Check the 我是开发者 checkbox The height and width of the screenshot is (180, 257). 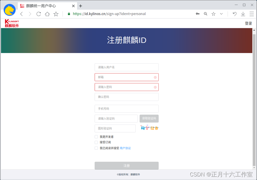tap(96, 137)
